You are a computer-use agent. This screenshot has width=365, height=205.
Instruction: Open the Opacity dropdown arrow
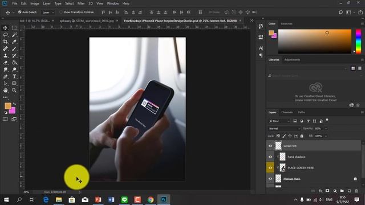[326, 129]
